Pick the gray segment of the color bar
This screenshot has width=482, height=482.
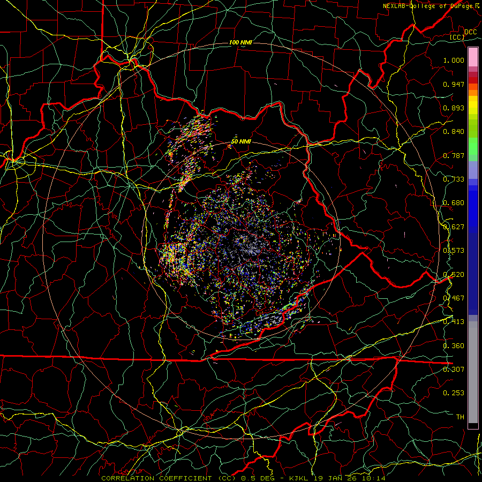tap(473, 372)
